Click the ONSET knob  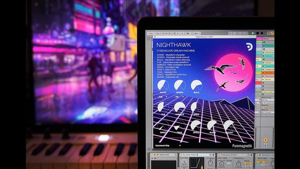coord(163,126)
